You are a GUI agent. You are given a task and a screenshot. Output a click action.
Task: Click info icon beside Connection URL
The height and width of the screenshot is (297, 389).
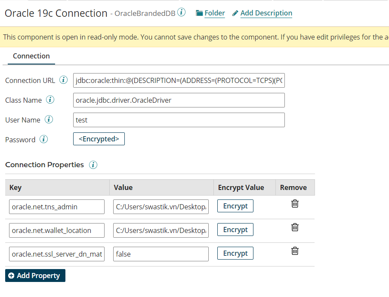(64, 80)
